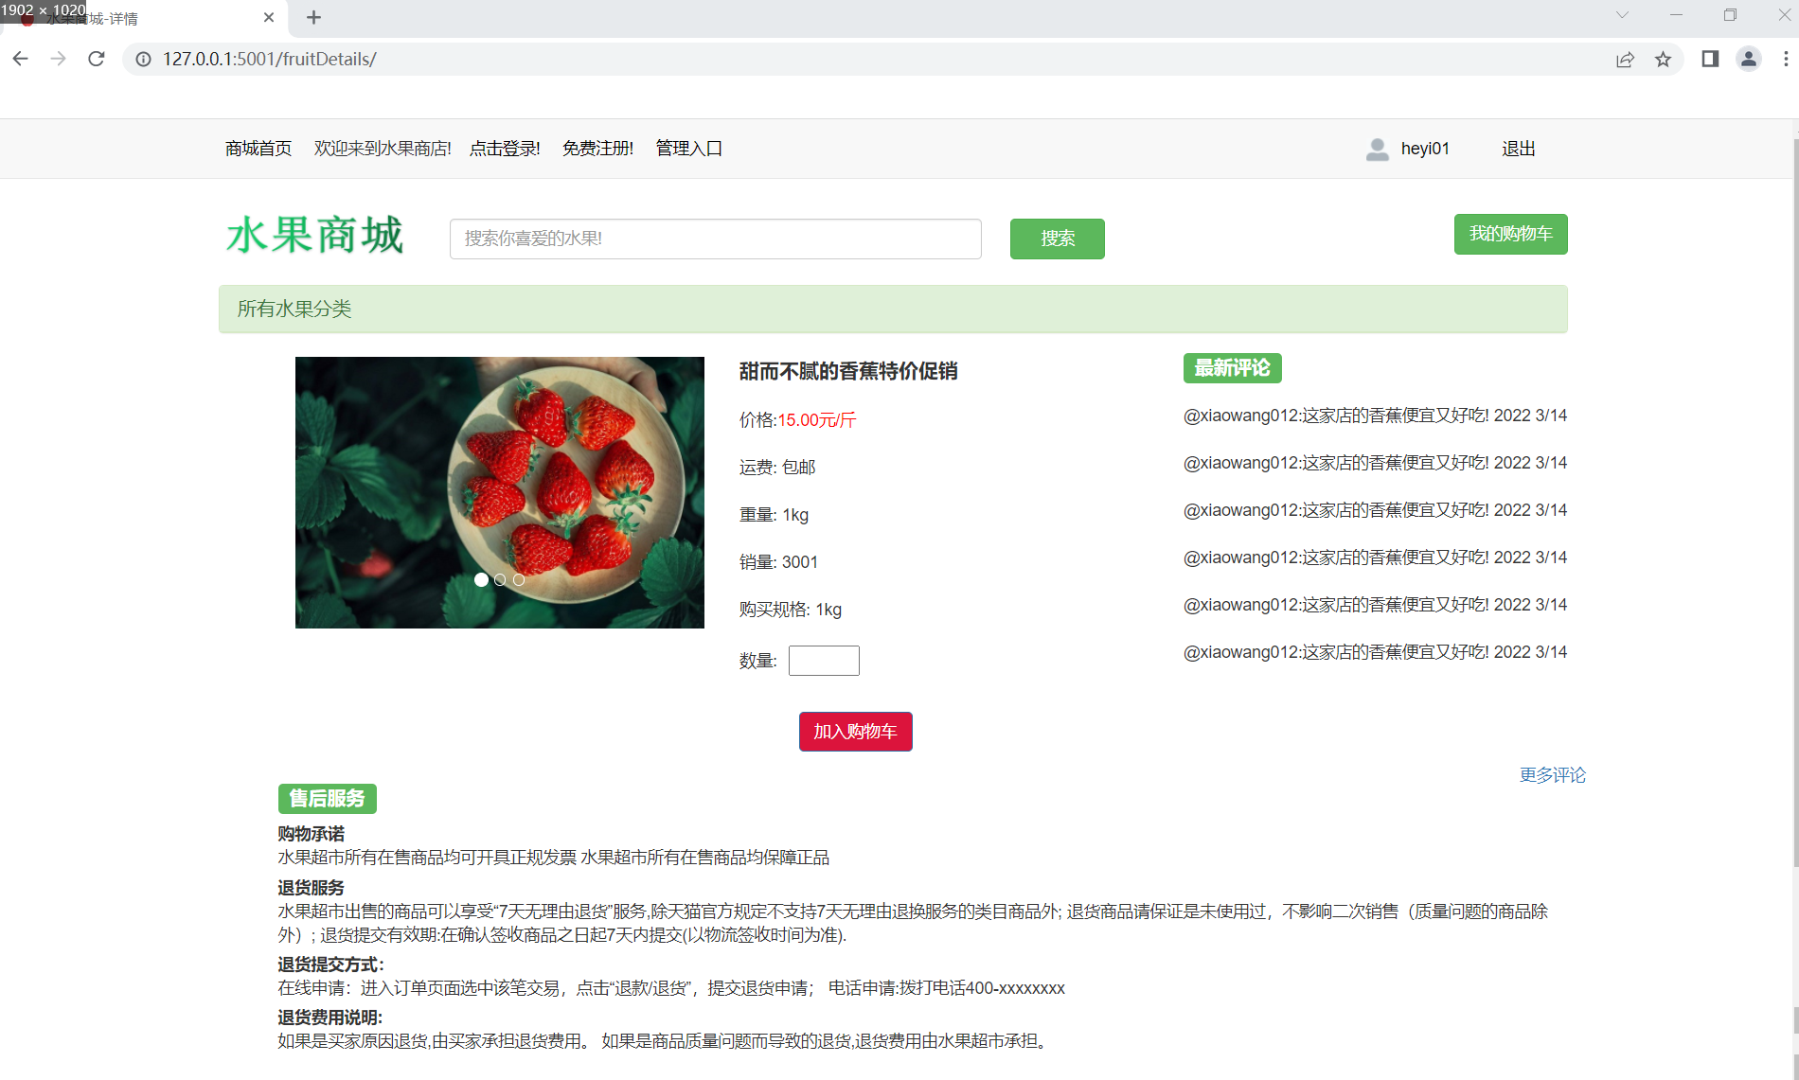Close the current browser tab
The height and width of the screenshot is (1080, 1799).
(269, 17)
